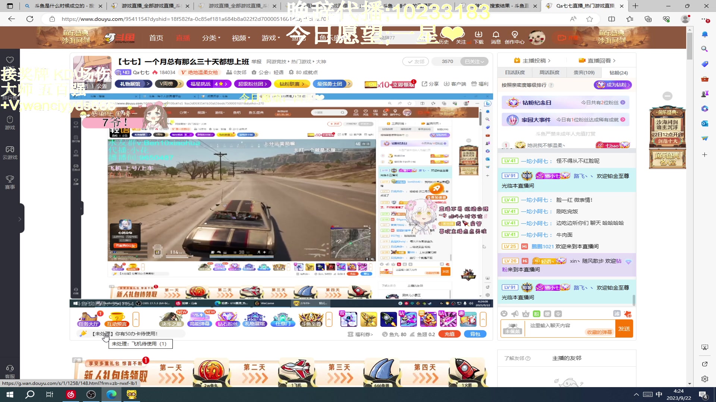The height and width of the screenshot is (402, 716).
Task: Click 发送 send button
Action: click(624, 329)
